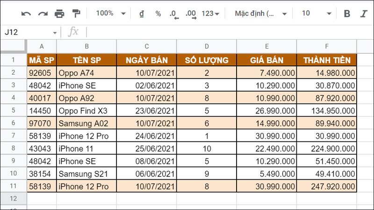The height and width of the screenshot is (210, 374).
Task: Open the 123 number formats dropdown
Action: pos(211,14)
